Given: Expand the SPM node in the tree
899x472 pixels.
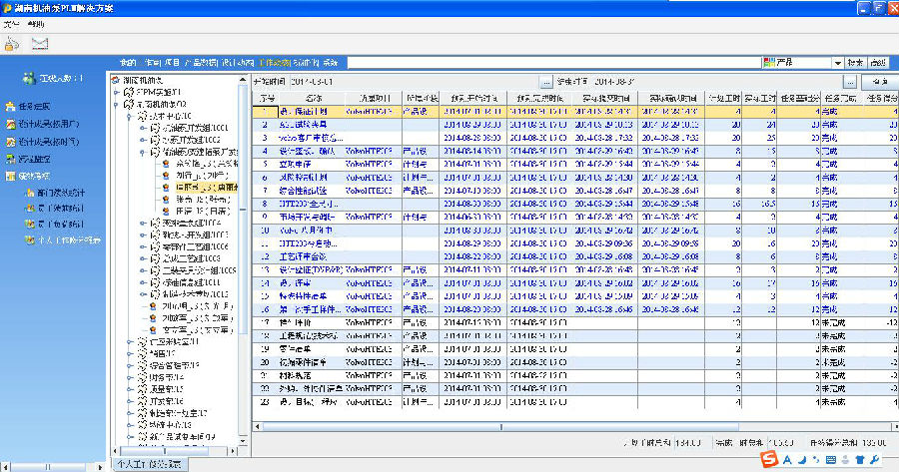Looking at the screenshot, I should [x=117, y=92].
